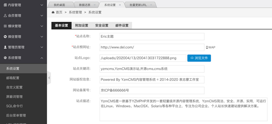Open 自定义配置 in the sidebar
This screenshot has width=272, height=124.
tap(23, 87)
